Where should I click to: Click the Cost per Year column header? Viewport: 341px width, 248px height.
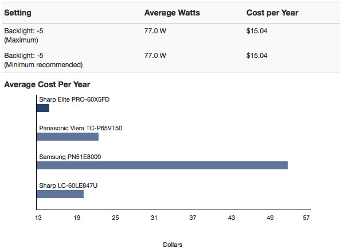272,13
